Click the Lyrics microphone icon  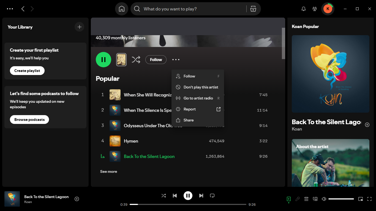[298, 199]
